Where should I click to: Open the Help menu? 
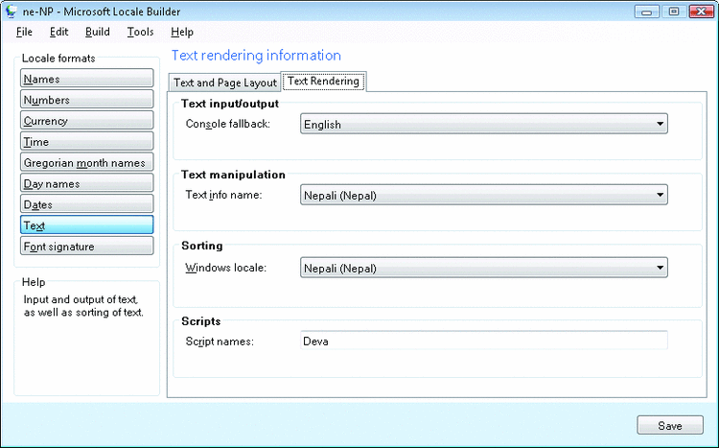coord(182,32)
